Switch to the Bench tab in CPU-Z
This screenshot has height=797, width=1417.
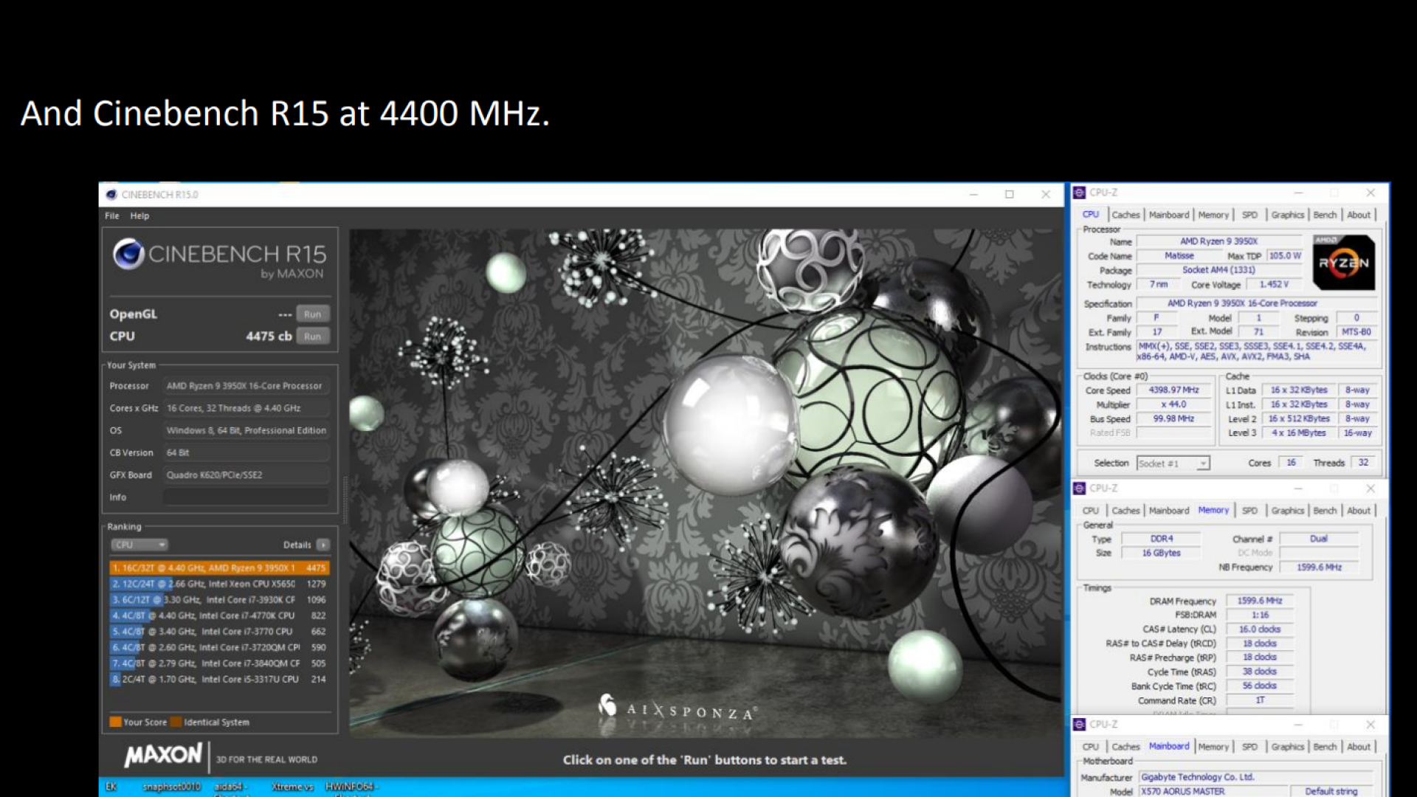click(1325, 215)
